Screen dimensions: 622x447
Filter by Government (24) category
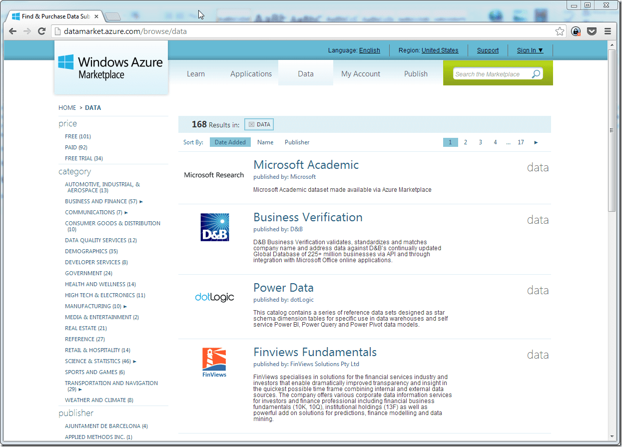88,273
